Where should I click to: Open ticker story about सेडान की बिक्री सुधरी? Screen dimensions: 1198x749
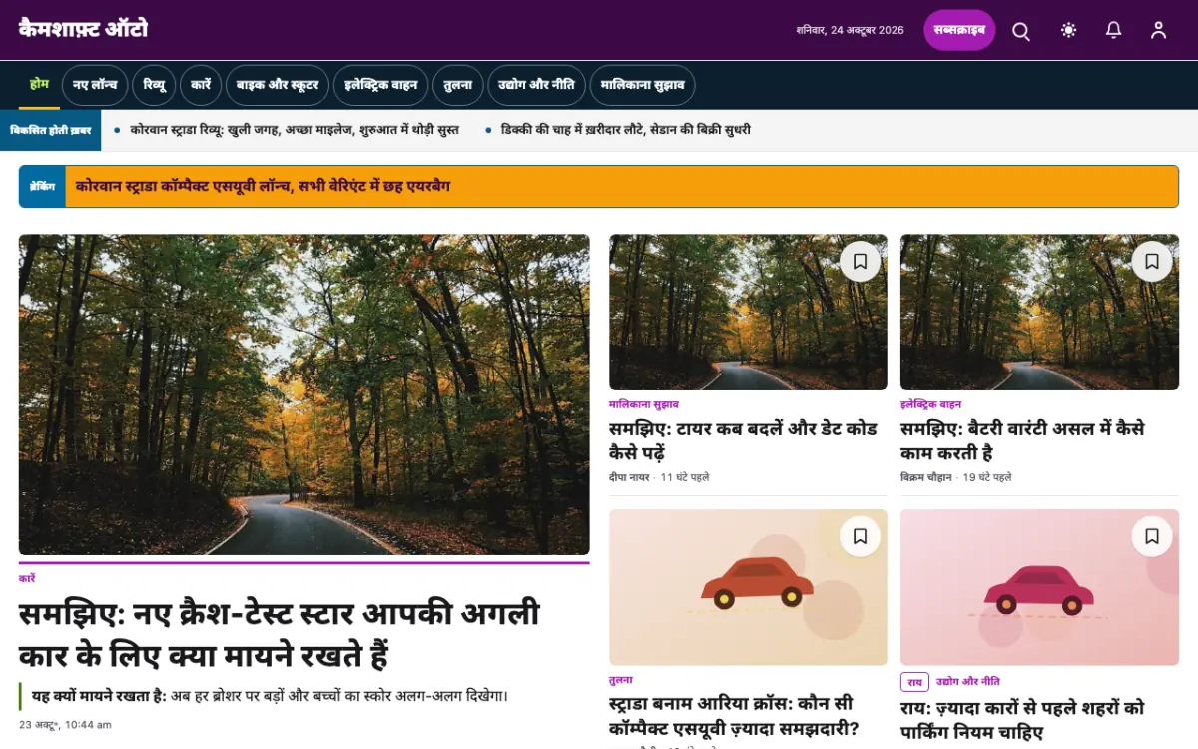(626, 130)
